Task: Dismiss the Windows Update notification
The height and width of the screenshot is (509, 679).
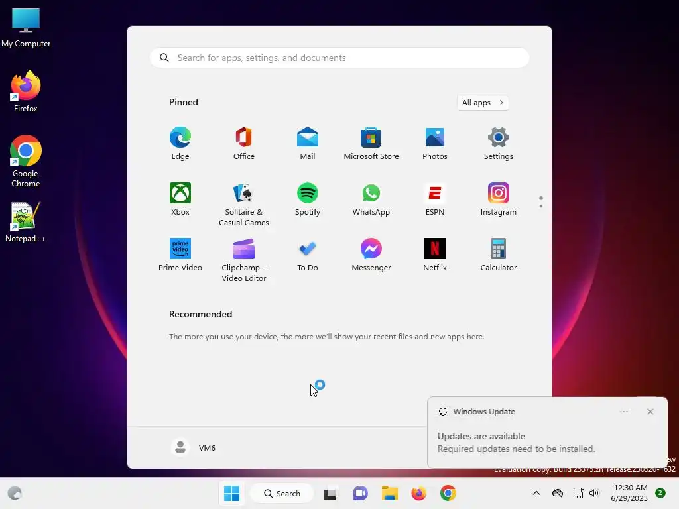Action: [x=650, y=412]
